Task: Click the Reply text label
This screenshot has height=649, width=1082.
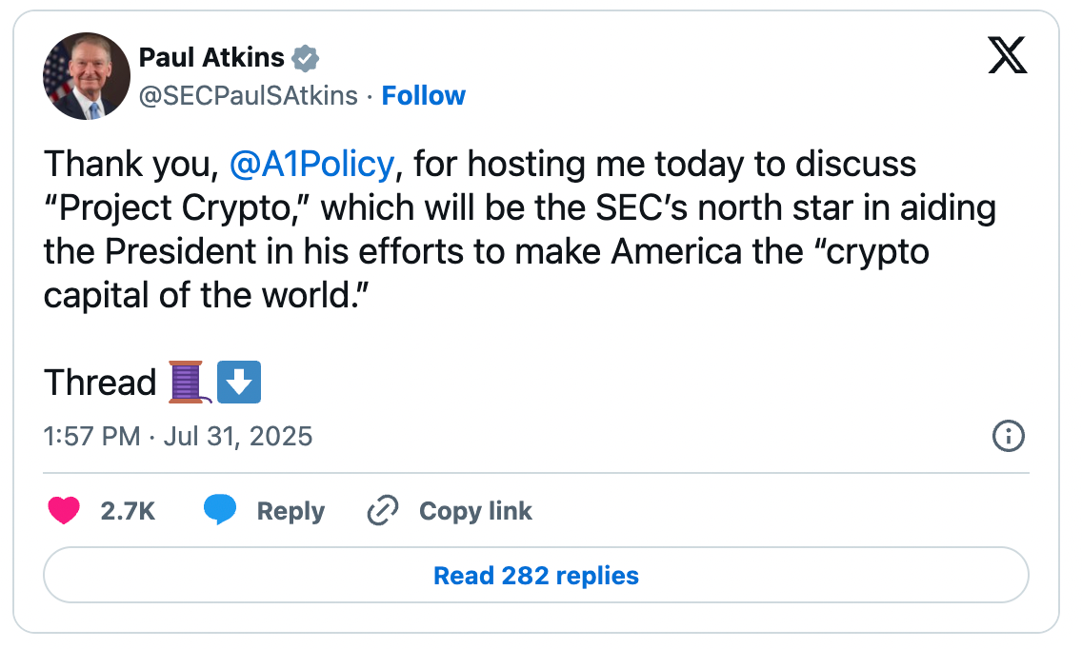Action: point(291,511)
